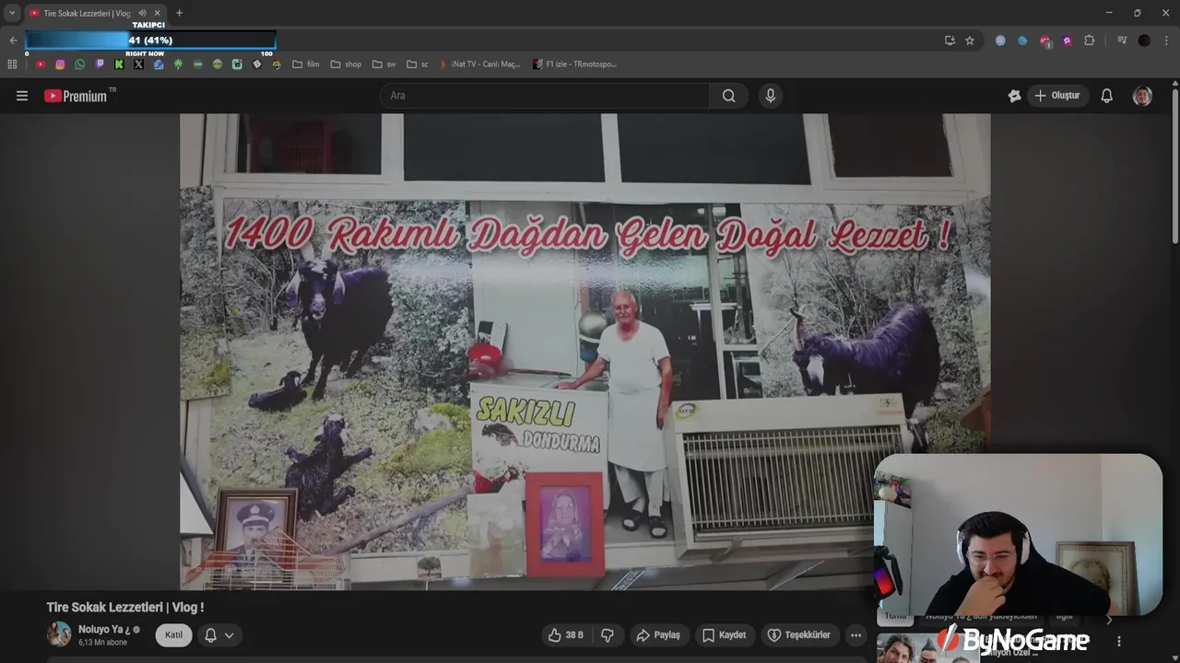This screenshot has height=663, width=1180.
Task: Open the YouTube bookmark icon
Action: click(41, 64)
